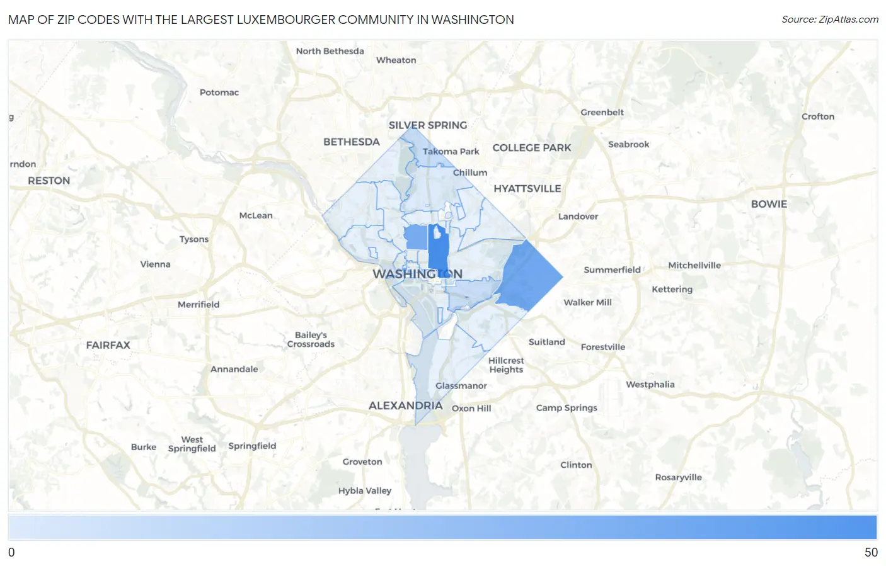The height and width of the screenshot is (566, 886).
Task: Click the 'Oxon Hill' map label
Action: (471, 409)
